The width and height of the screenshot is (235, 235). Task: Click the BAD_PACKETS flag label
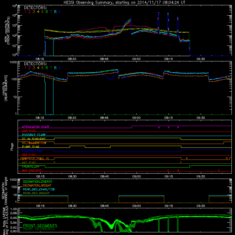coord(32,170)
